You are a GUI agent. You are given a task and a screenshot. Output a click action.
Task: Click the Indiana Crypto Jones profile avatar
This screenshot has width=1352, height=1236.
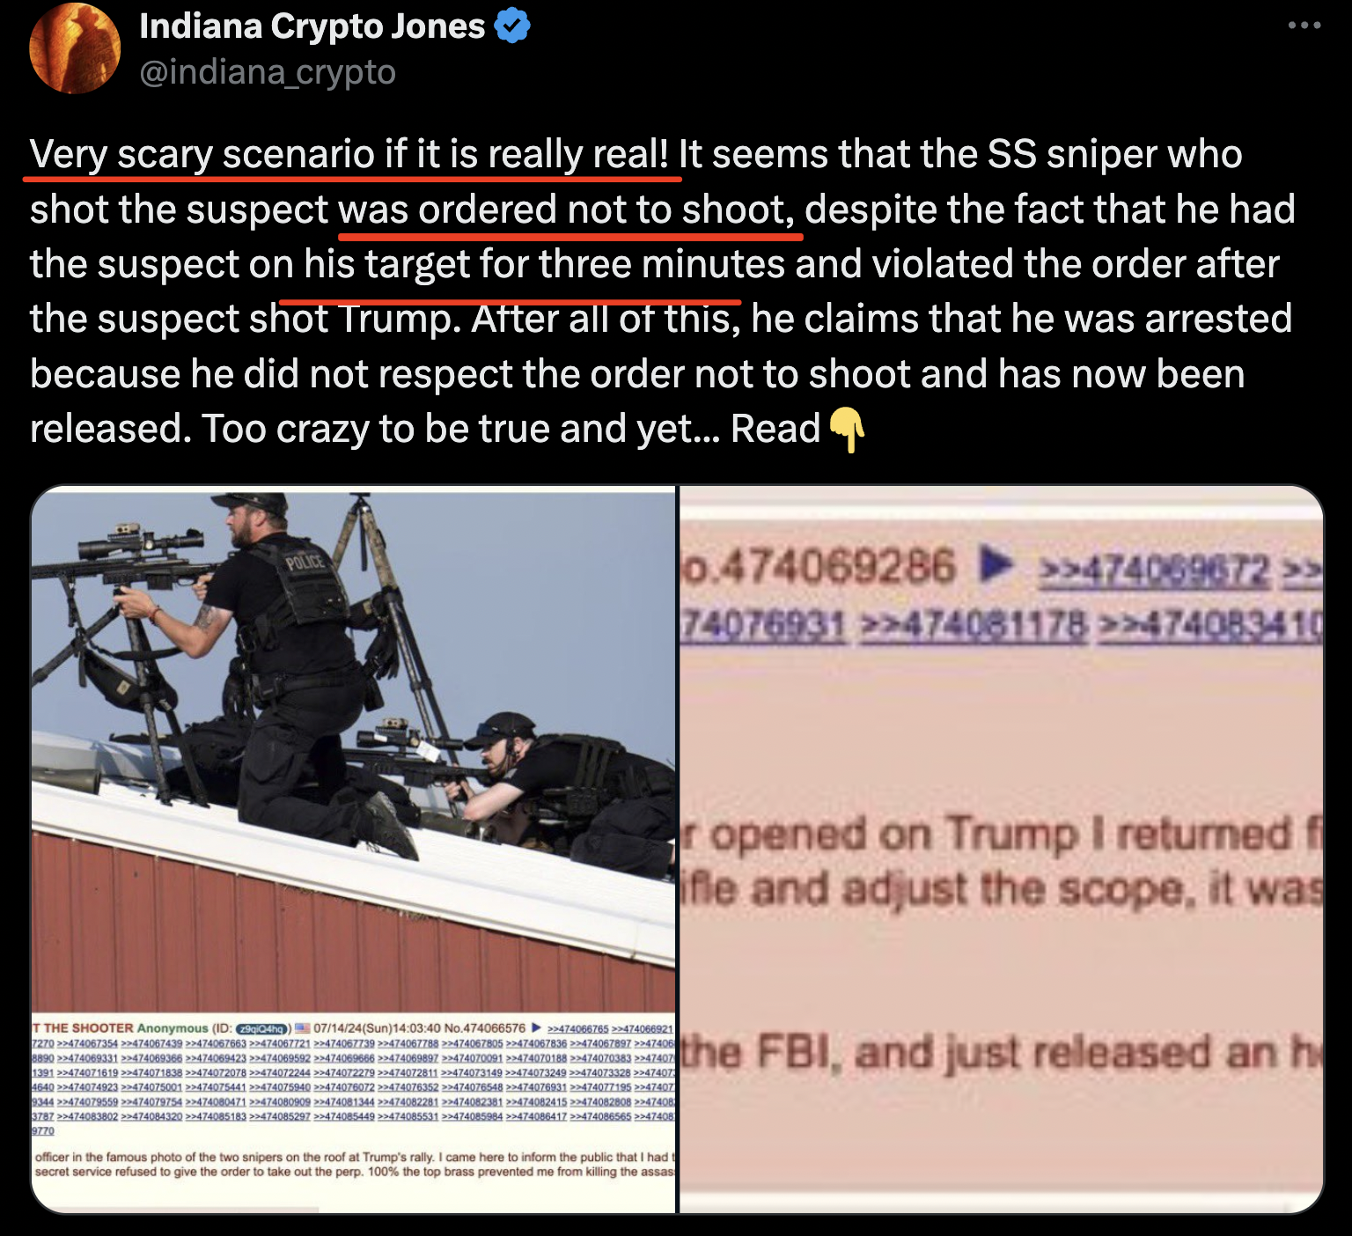[75, 48]
